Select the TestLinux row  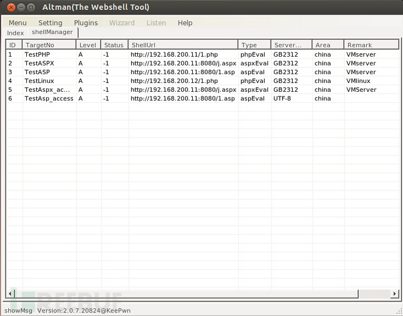[203, 81]
